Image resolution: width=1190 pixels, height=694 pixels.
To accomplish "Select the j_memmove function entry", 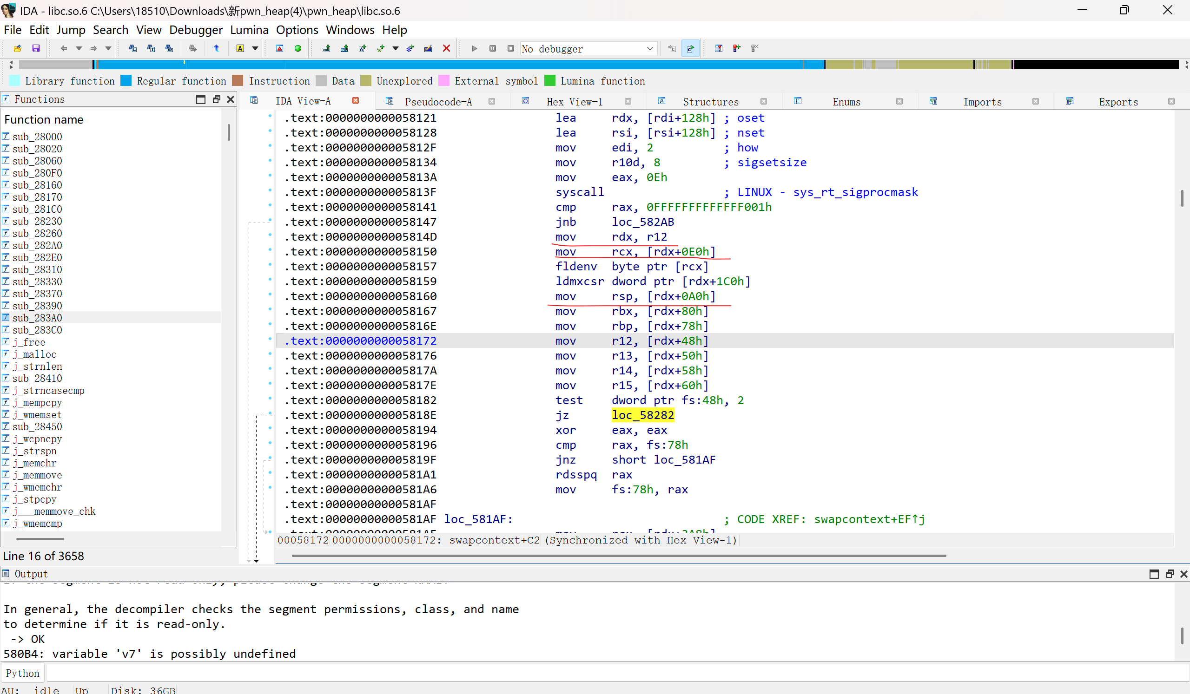I will 37,475.
